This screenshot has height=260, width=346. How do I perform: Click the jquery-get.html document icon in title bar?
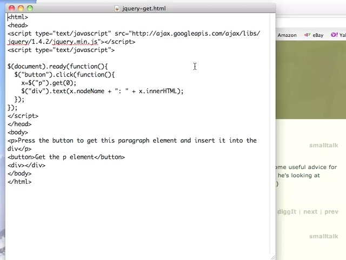(x=117, y=9)
